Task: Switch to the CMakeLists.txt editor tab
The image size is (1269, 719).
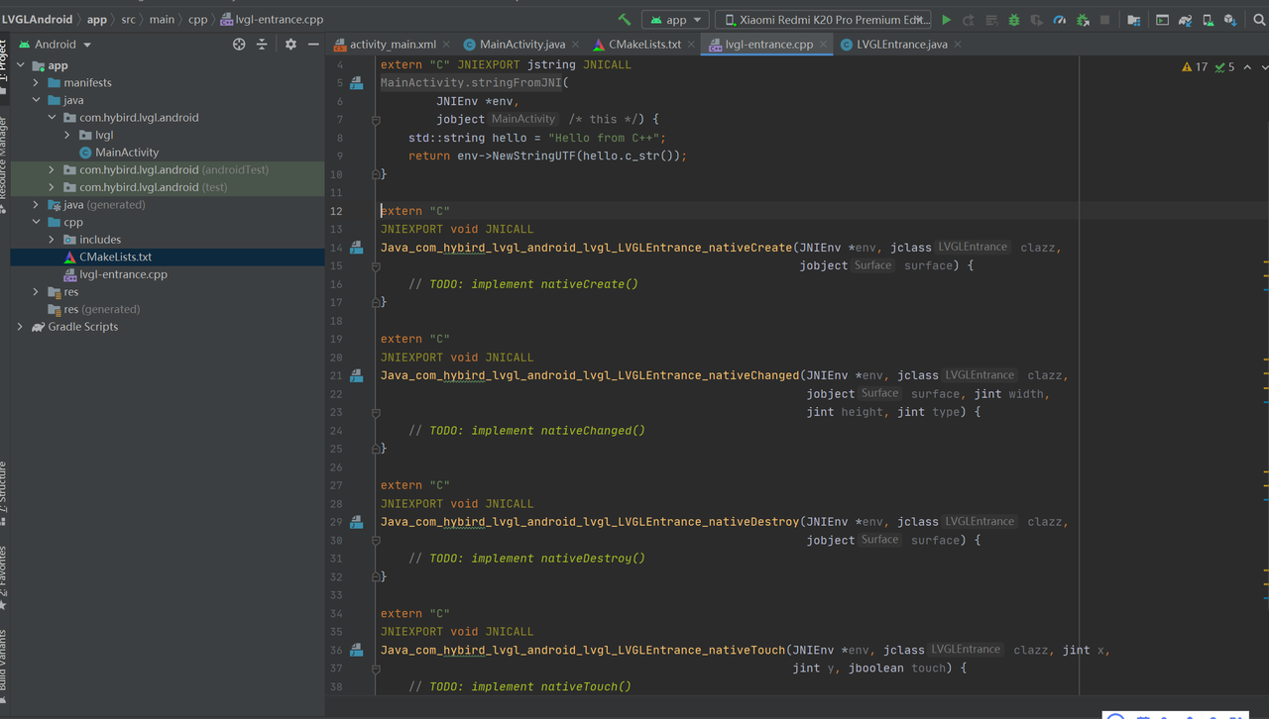Action: [644, 45]
